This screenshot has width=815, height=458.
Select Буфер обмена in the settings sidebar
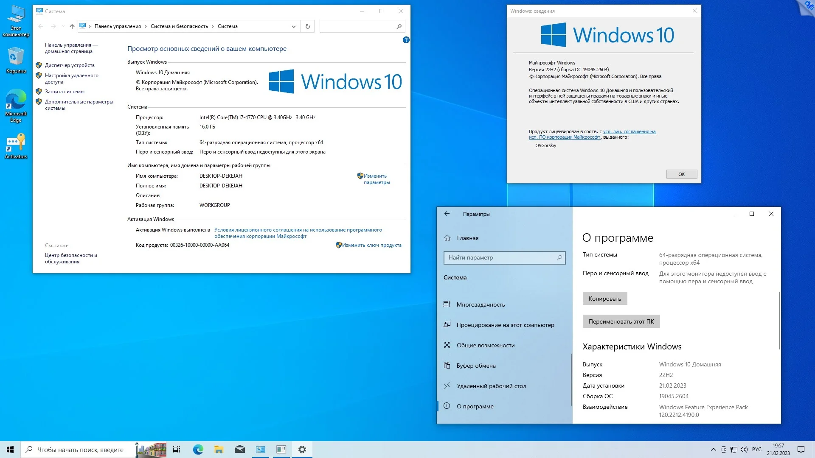point(476,366)
